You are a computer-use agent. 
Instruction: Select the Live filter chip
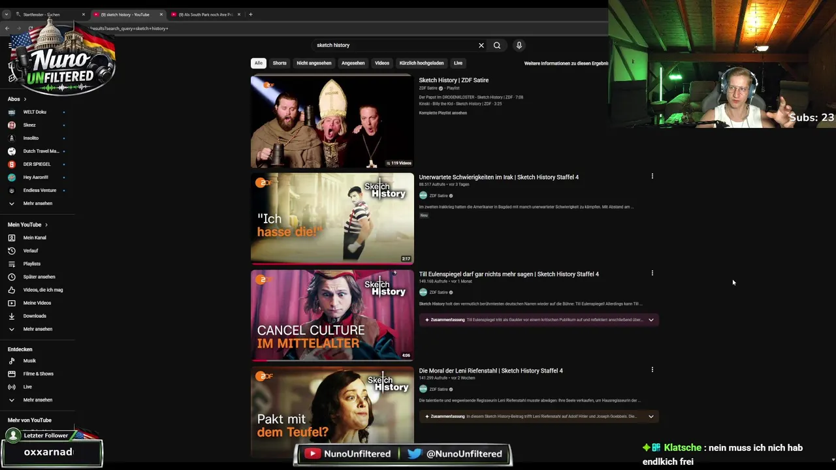pyautogui.click(x=458, y=63)
